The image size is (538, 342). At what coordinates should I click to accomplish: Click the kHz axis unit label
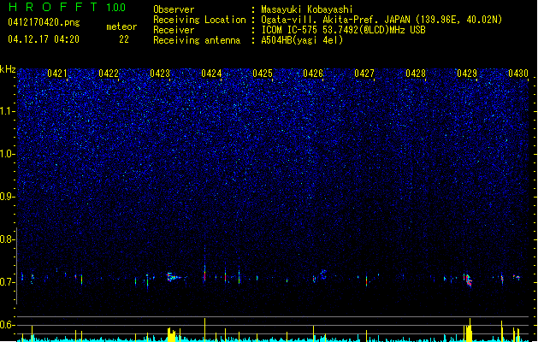pos(8,69)
